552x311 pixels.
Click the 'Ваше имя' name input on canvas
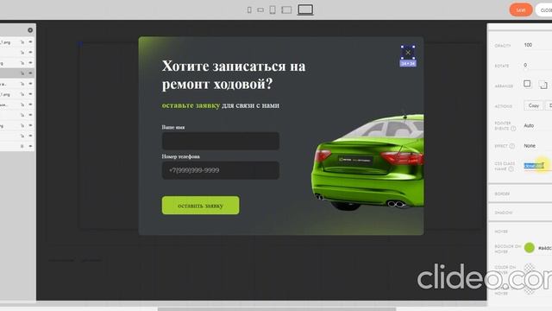pyautogui.click(x=221, y=141)
